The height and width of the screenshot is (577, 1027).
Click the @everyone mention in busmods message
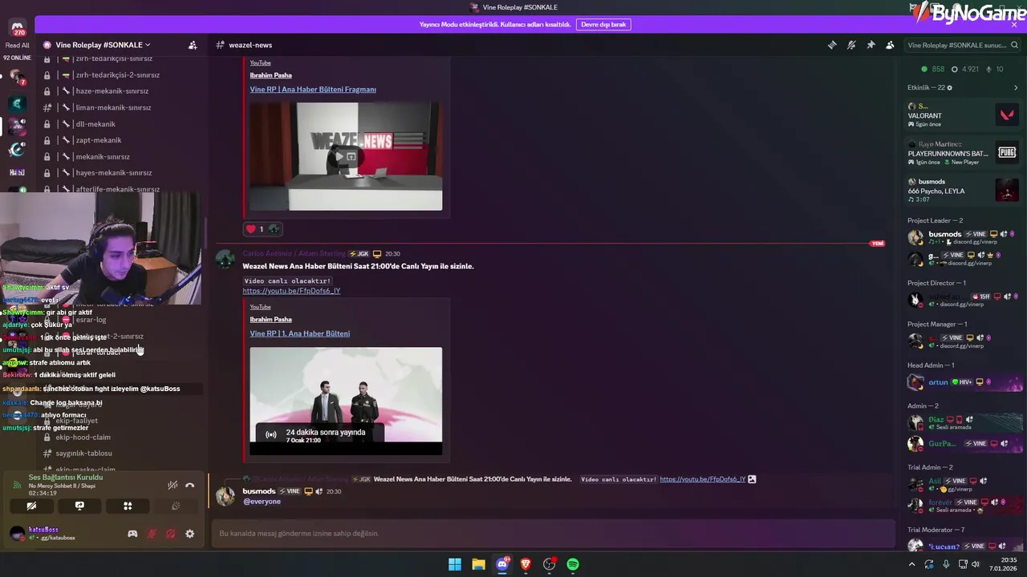click(x=262, y=502)
